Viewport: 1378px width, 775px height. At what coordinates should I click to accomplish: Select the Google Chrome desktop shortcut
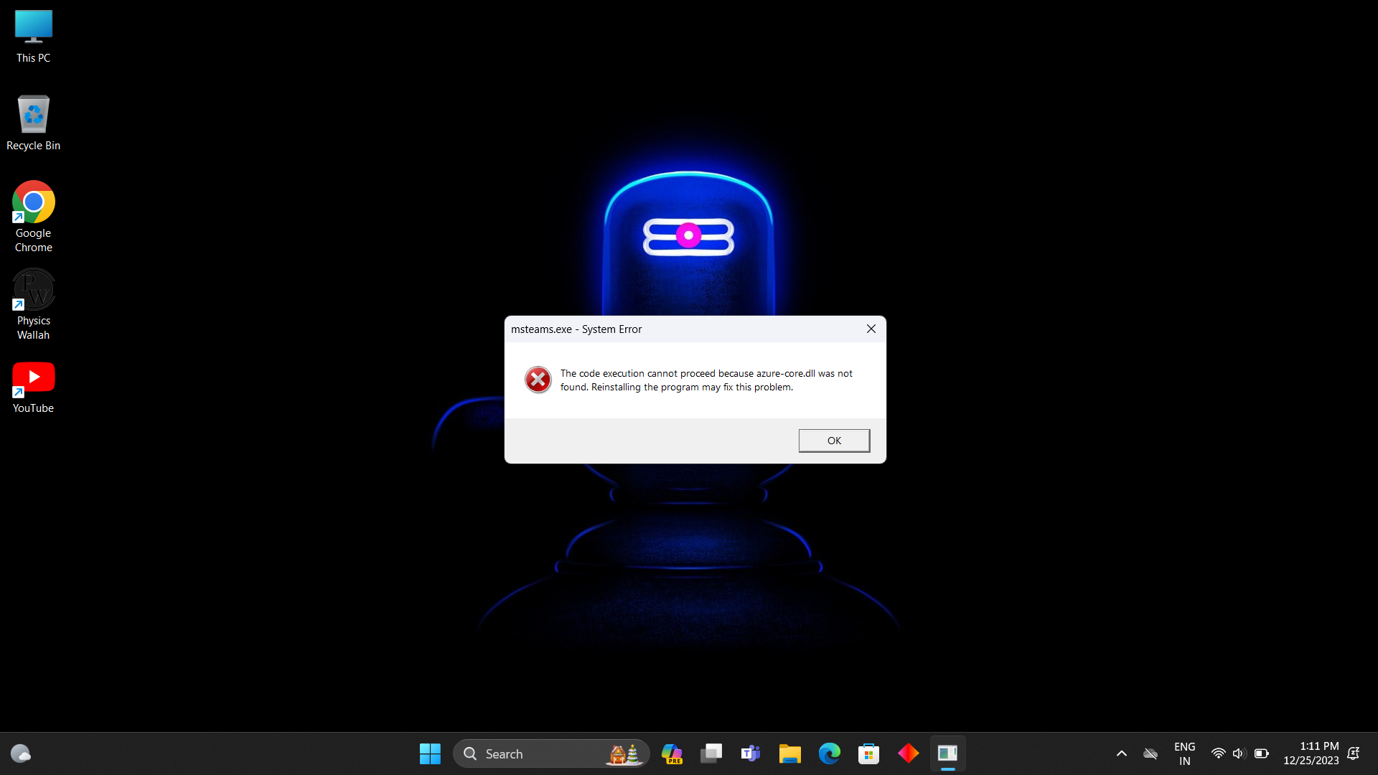[x=34, y=217]
